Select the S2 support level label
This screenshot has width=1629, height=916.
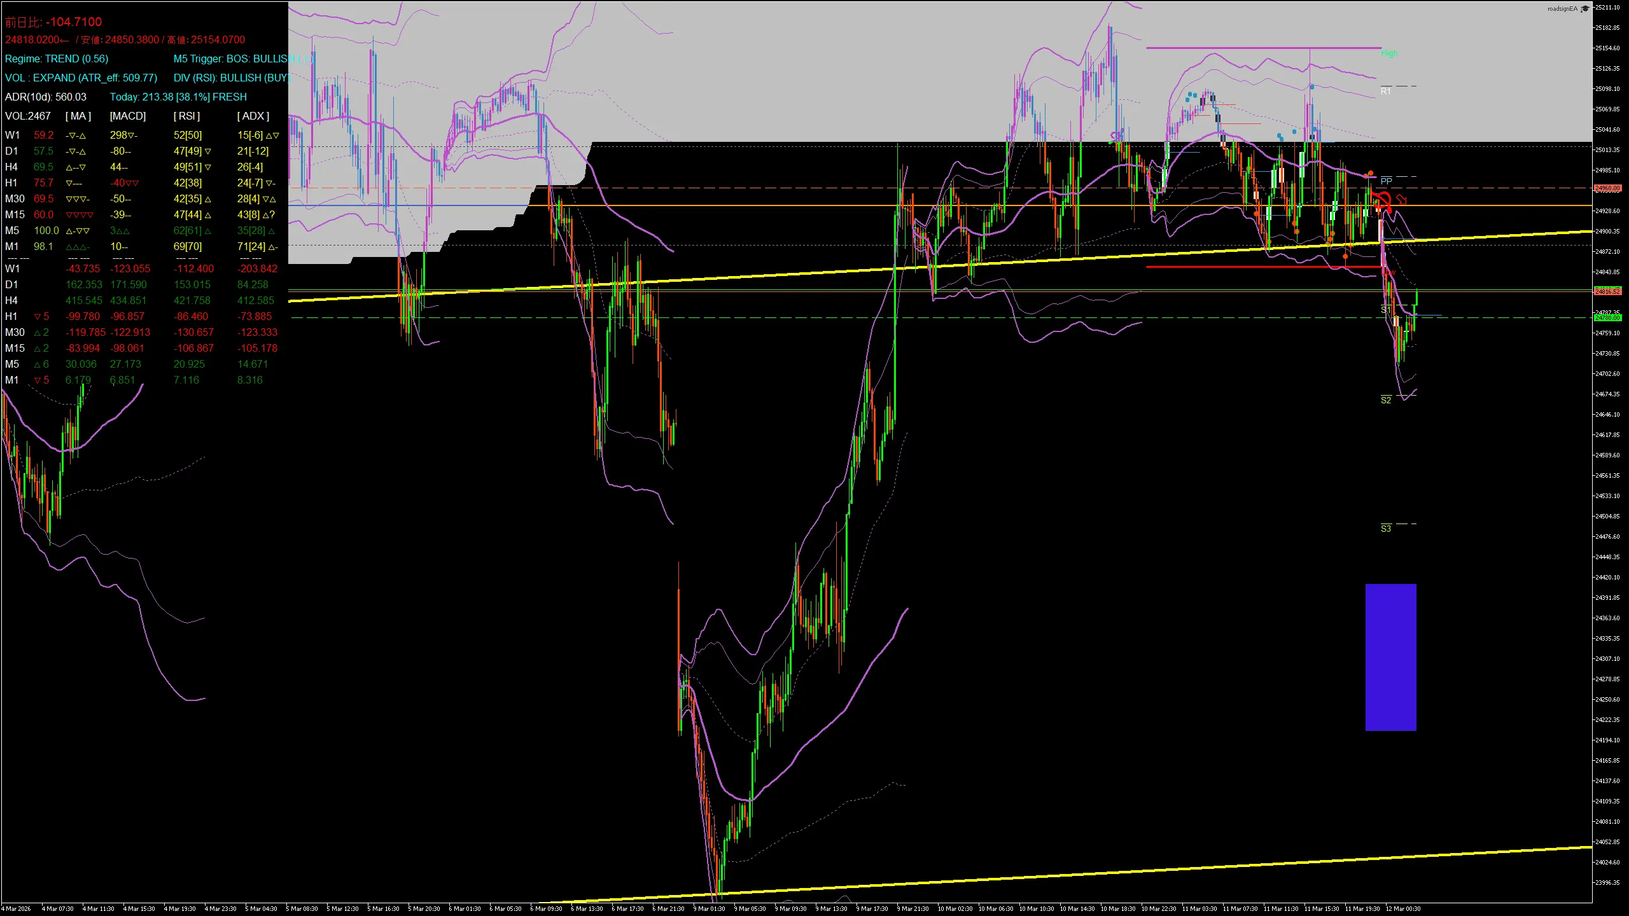[x=1385, y=400]
